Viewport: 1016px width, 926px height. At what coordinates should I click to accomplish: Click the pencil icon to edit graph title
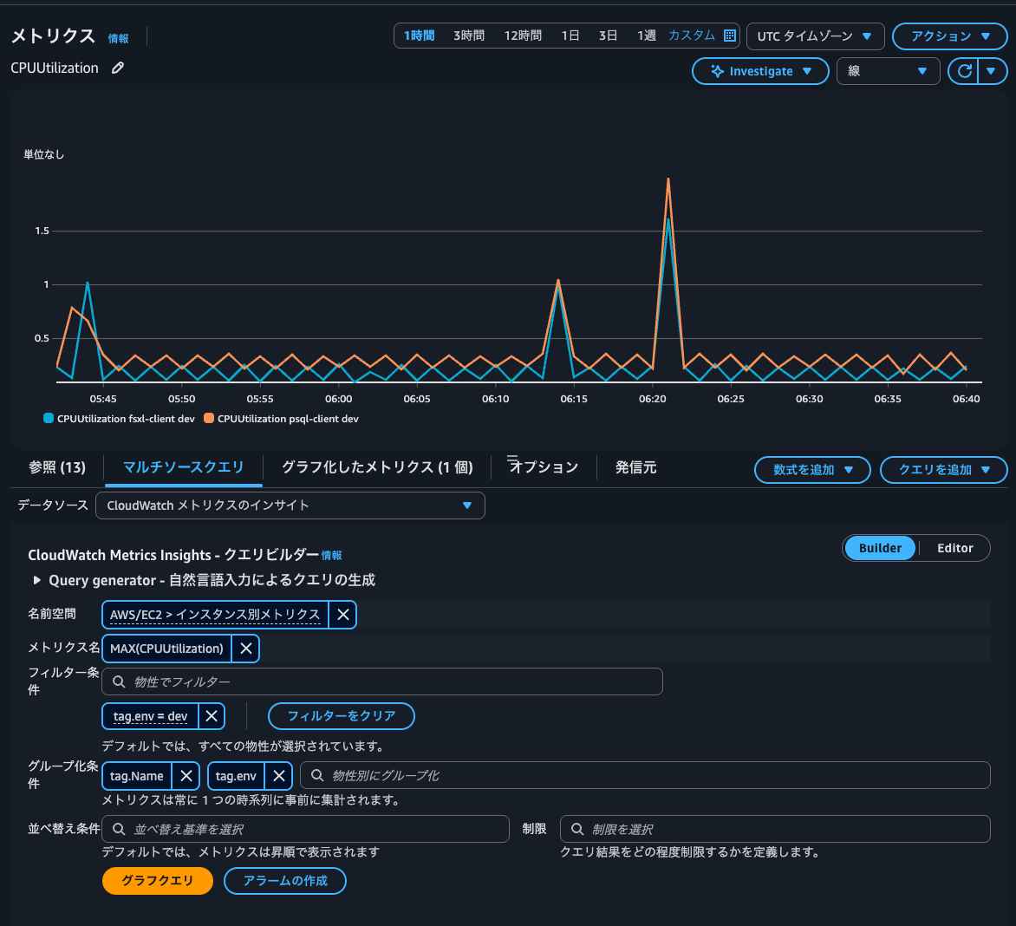(117, 68)
